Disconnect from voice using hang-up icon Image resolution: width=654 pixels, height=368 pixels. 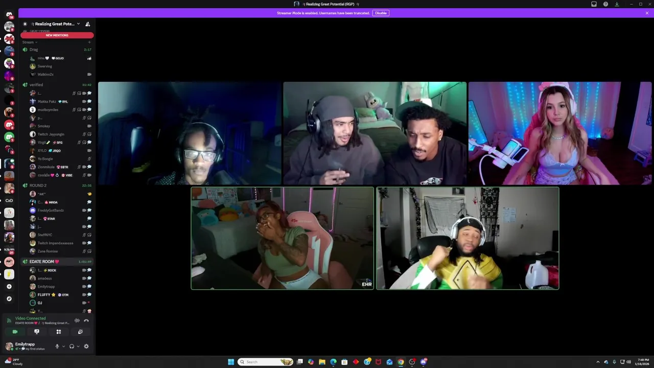pos(86,320)
